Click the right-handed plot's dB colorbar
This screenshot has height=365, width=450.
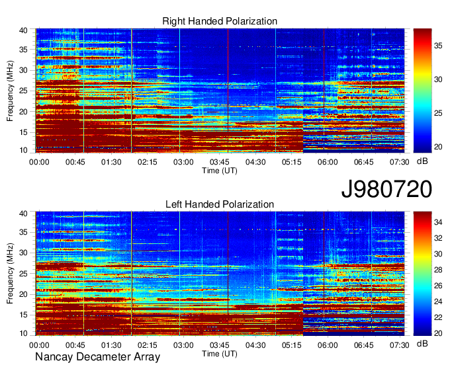[x=422, y=91]
